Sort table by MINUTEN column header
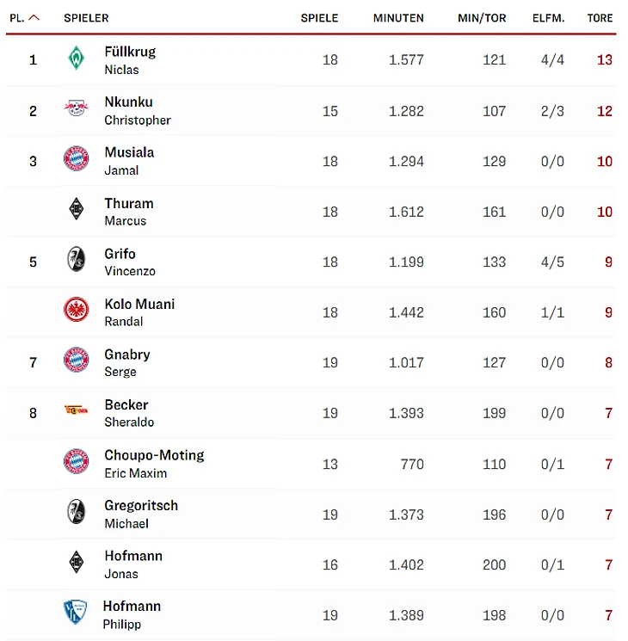Screen dimensions: 628x641 coord(398,18)
